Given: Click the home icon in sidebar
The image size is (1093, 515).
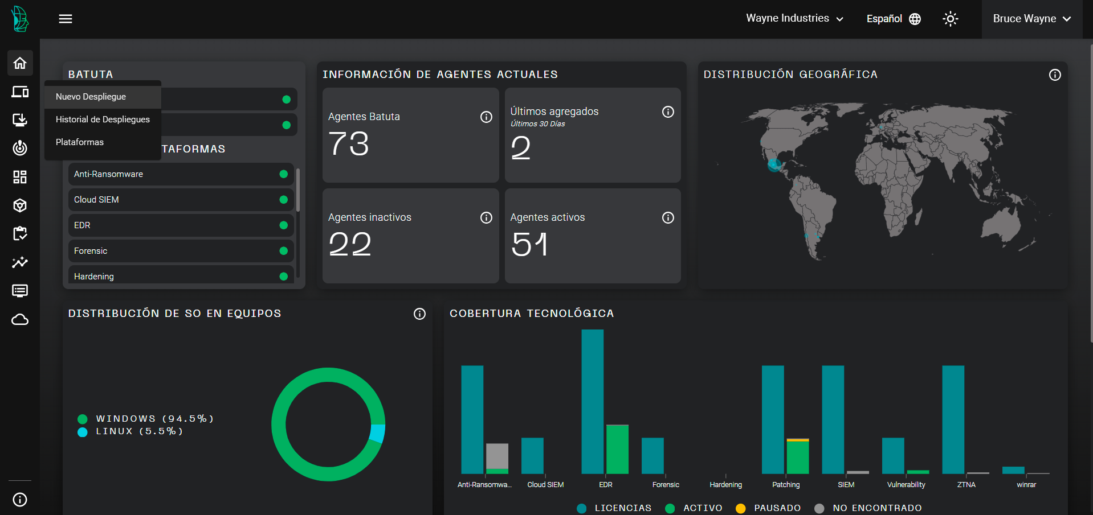Looking at the screenshot, I should pyautogui.click(x=20, y=63).
